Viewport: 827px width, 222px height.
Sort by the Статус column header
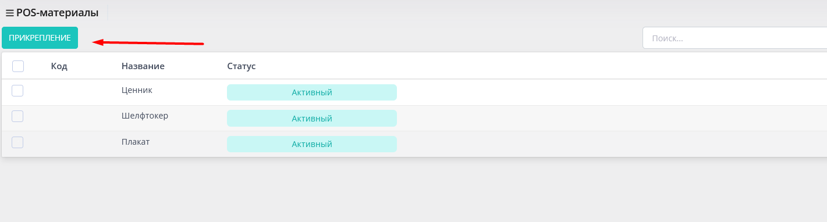tap(242, 66)
